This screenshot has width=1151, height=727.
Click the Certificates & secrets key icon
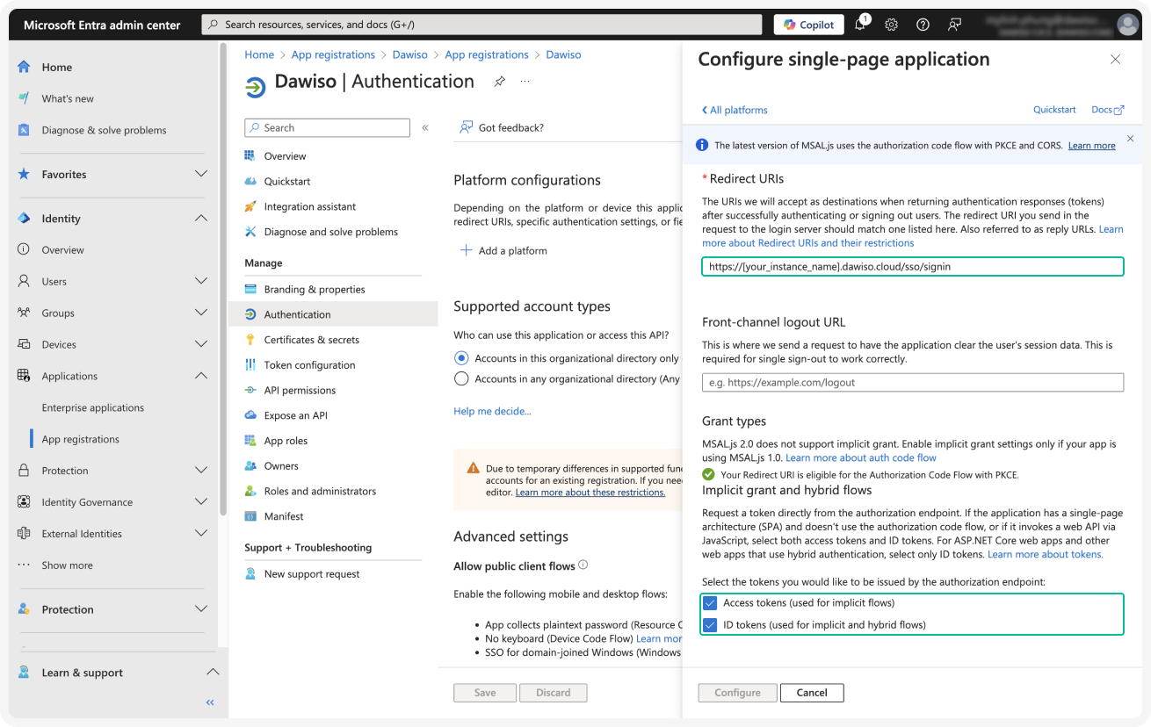coord(250,340)
